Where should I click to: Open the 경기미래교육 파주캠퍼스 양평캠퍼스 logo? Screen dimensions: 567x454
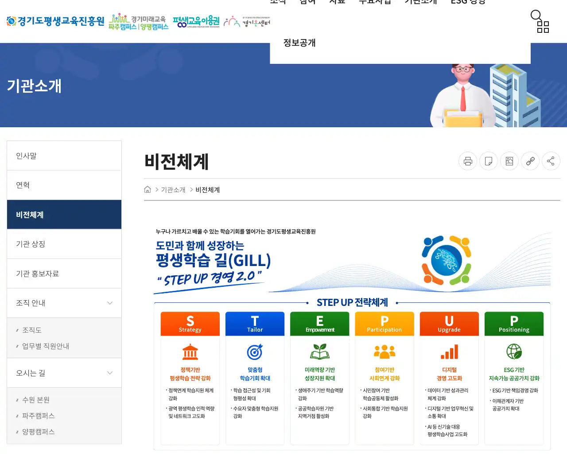139,22
